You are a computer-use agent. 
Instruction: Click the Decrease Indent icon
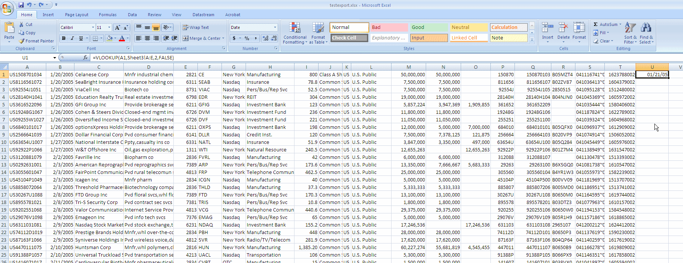click(166, 38)
